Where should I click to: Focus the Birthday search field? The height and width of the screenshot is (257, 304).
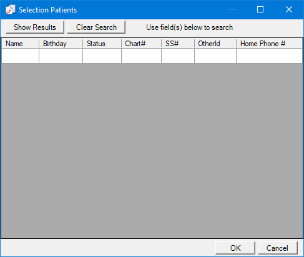click(61, 56)
